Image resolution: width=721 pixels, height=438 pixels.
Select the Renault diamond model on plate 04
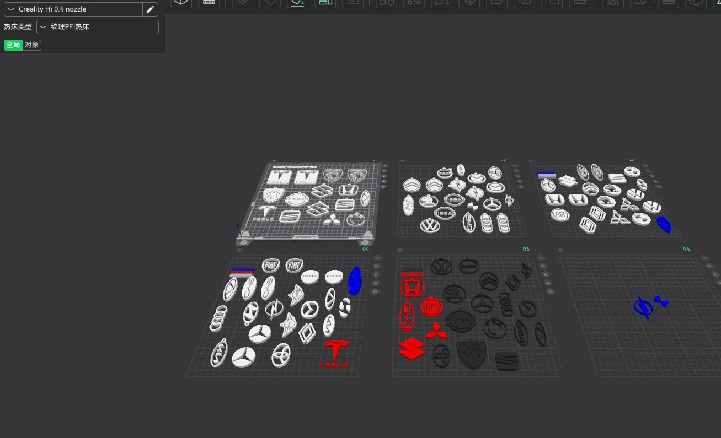[307, 332]
